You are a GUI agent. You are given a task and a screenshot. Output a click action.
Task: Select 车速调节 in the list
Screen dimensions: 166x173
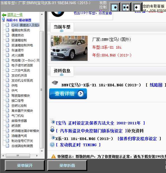coord(18,50)
